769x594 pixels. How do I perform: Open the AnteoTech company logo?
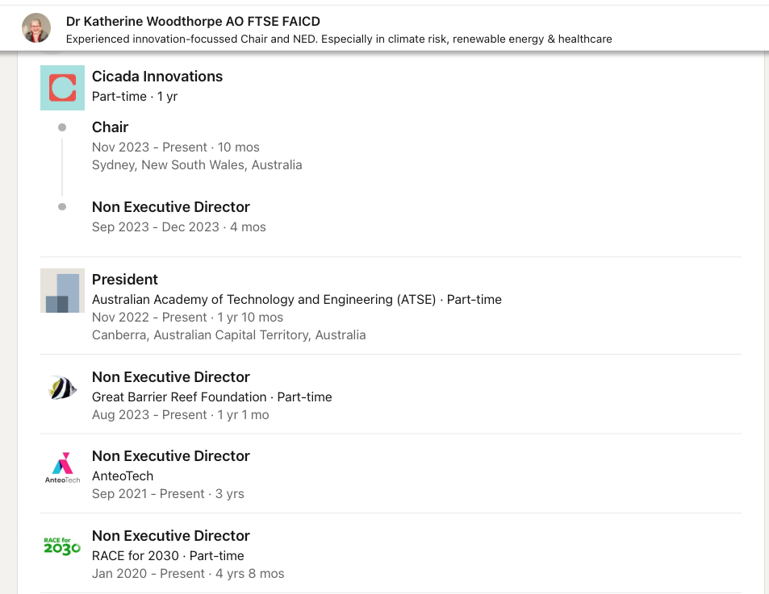pos(62,467)
